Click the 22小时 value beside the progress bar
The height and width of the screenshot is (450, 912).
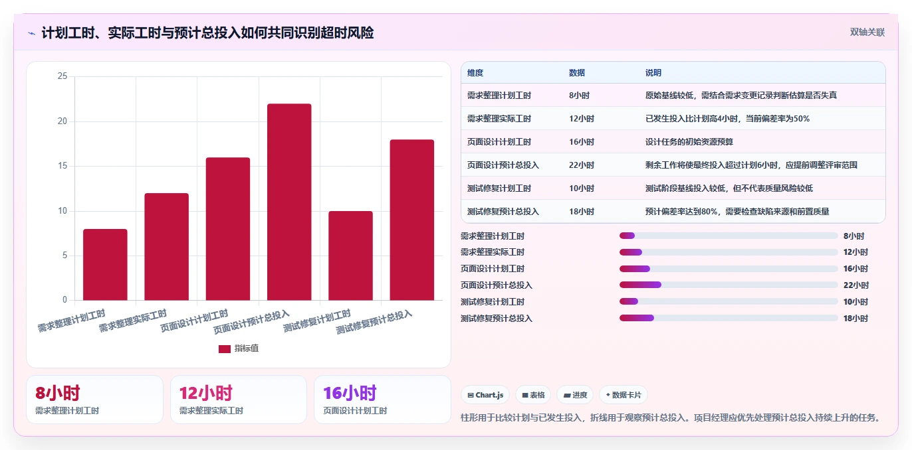[855, 285]
